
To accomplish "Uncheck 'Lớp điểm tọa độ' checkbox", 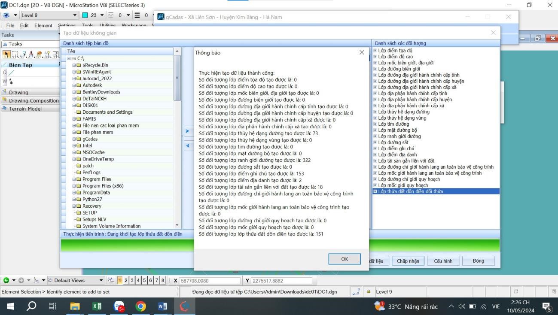I will (375, 51).
